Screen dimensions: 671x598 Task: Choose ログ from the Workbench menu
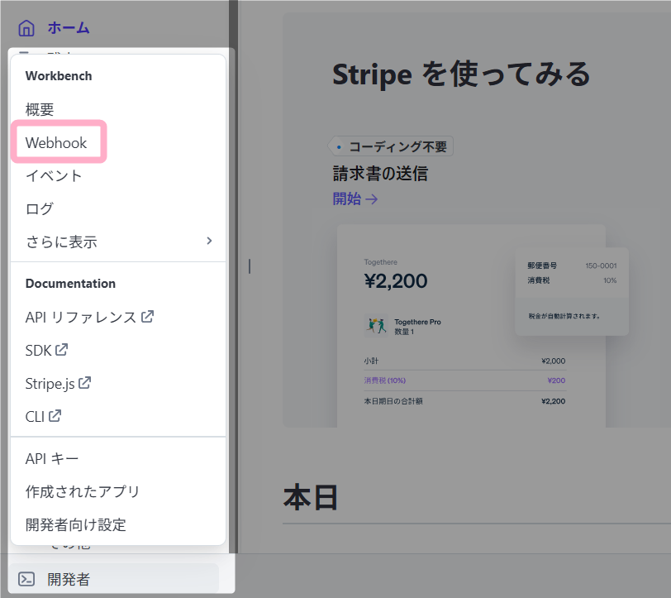pyautogui.click(x=40, y=208)
